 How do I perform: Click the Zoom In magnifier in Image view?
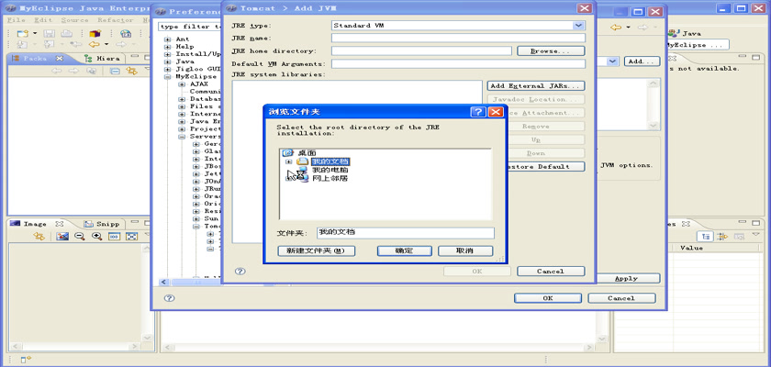pyautogui.click(x=97, y=237)
